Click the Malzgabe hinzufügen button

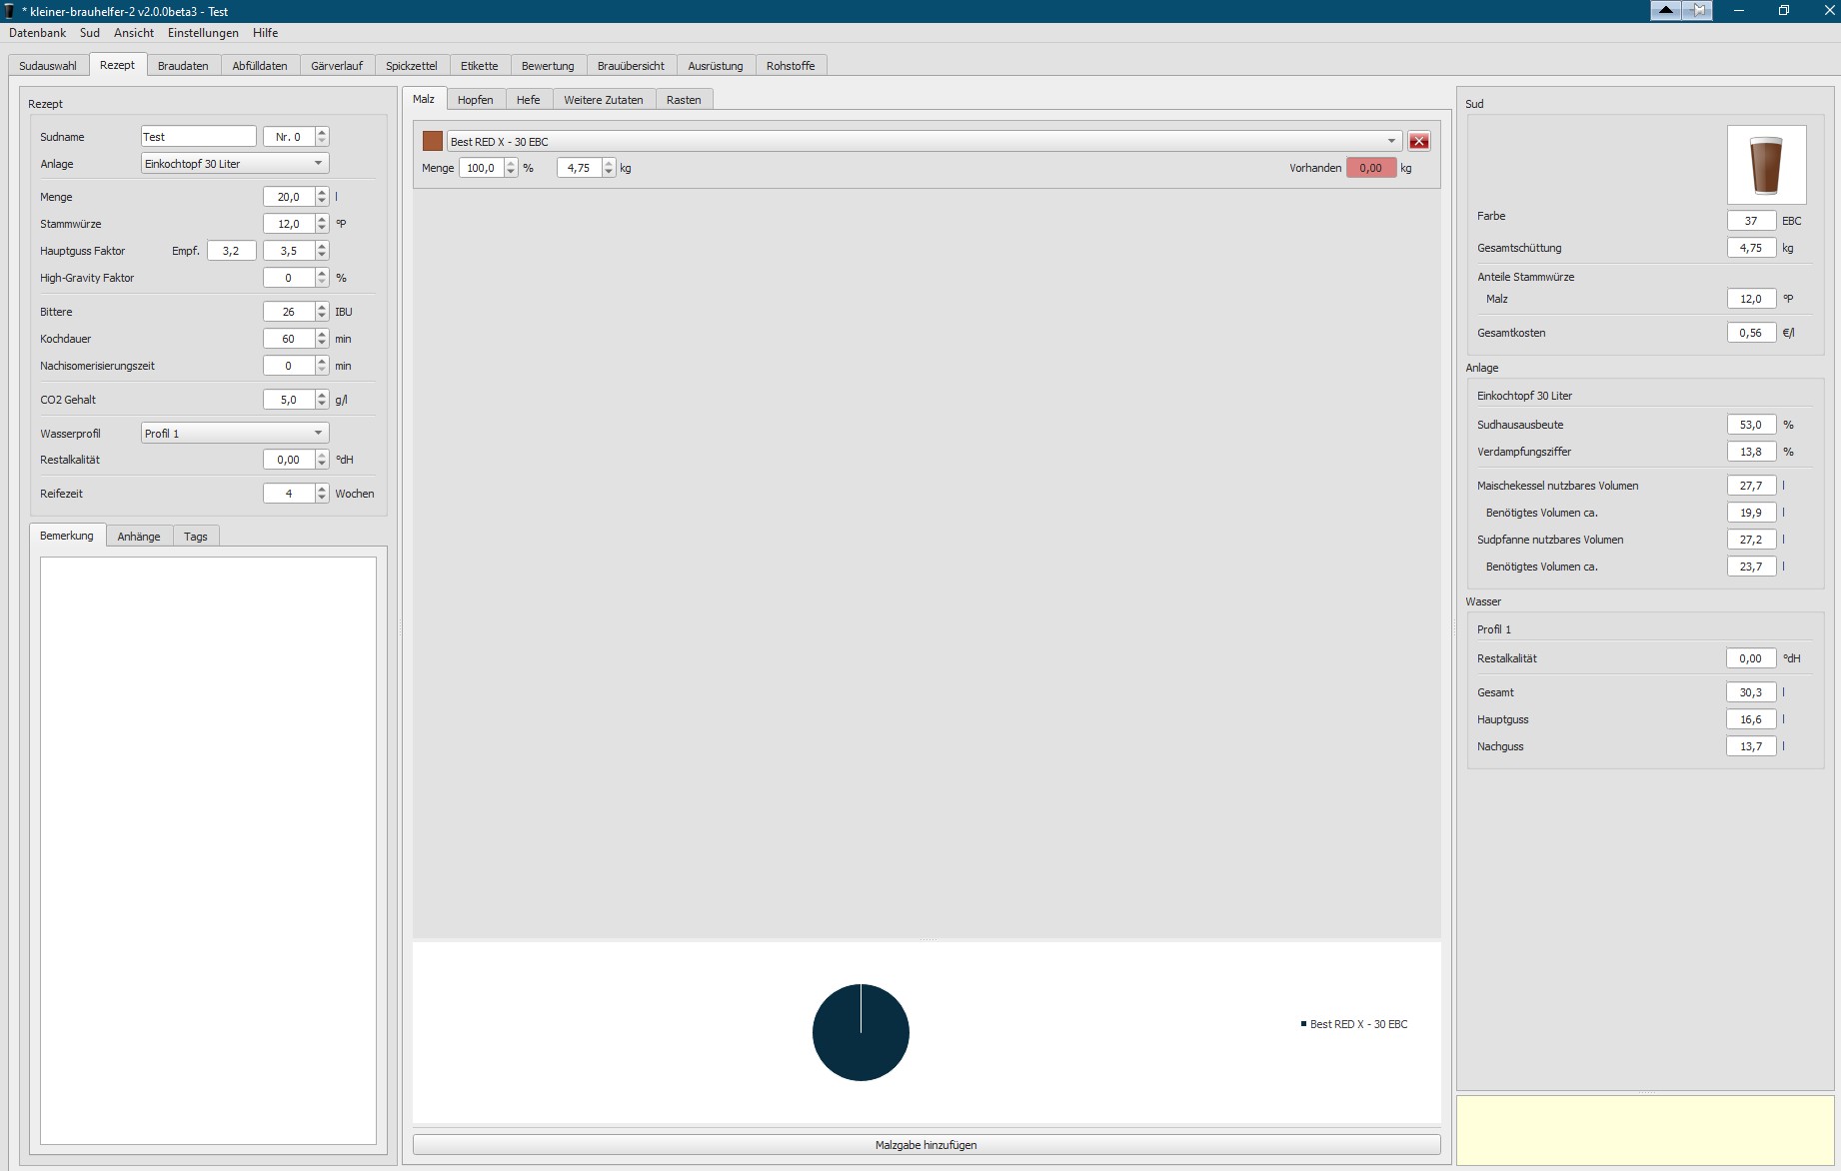925,1145
